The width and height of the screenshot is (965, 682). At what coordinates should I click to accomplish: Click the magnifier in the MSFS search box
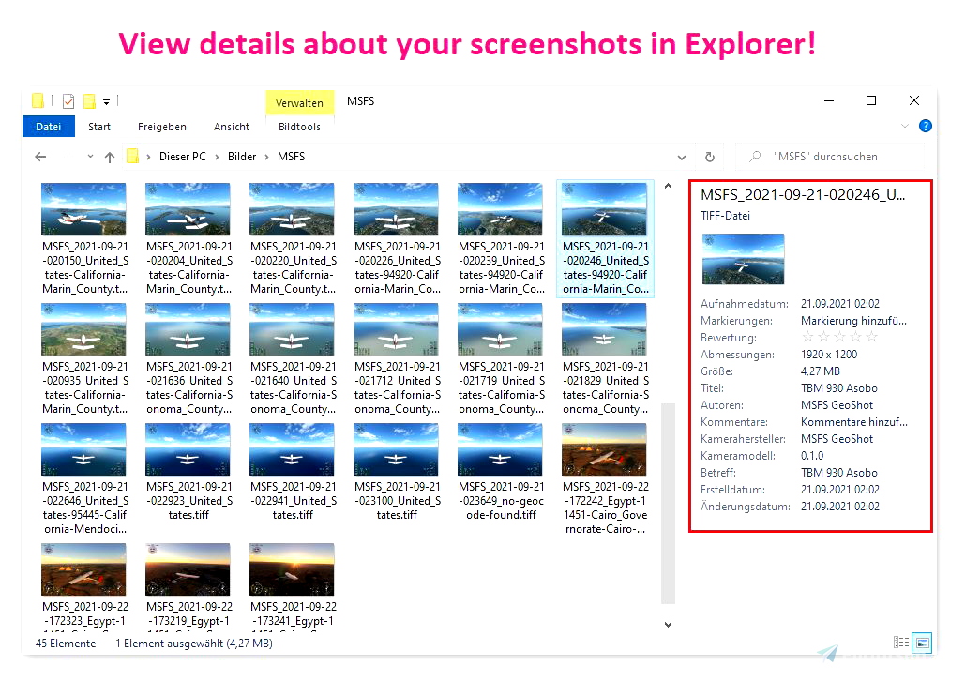755,156
